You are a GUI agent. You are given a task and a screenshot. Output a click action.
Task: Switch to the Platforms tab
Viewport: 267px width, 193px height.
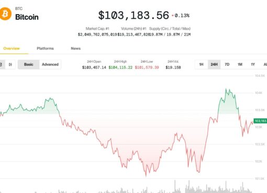coord(45,49)
